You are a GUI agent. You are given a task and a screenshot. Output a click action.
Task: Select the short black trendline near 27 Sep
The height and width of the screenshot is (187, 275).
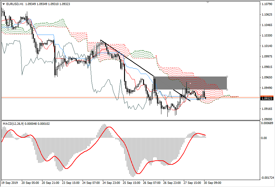pyautogui.click(x=182, y=95)
